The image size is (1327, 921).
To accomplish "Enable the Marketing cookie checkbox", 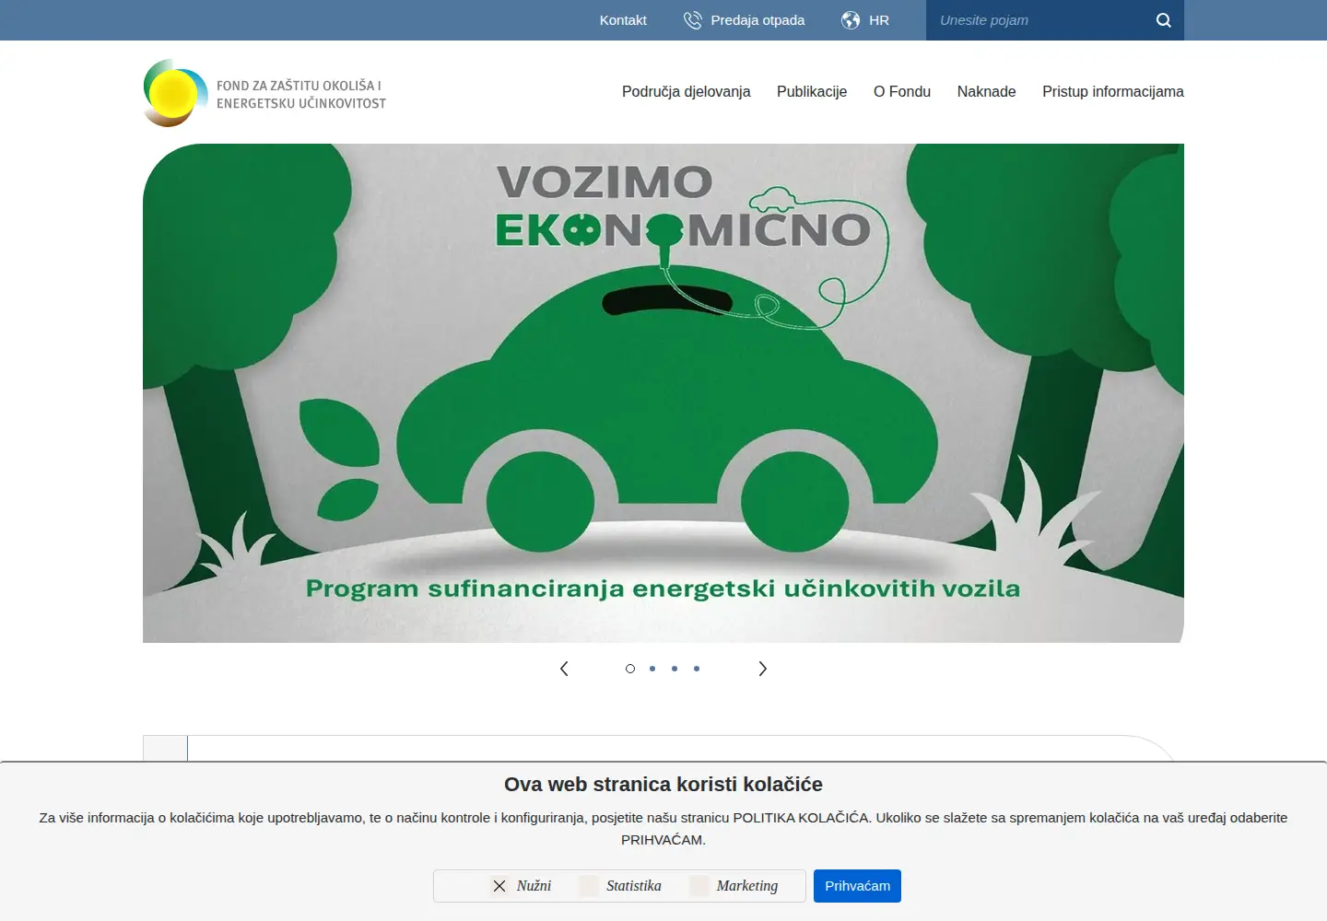I will pos(699,886).
